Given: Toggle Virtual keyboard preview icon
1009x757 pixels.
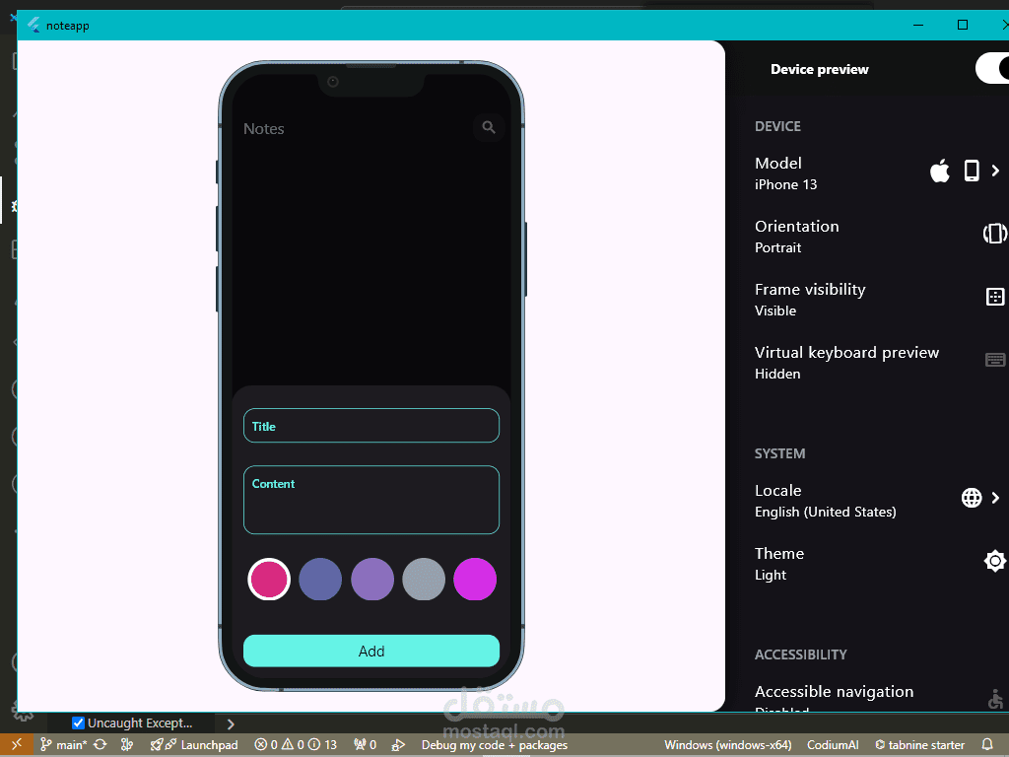Looking at the screenshot, I should [x=995, y=360].
